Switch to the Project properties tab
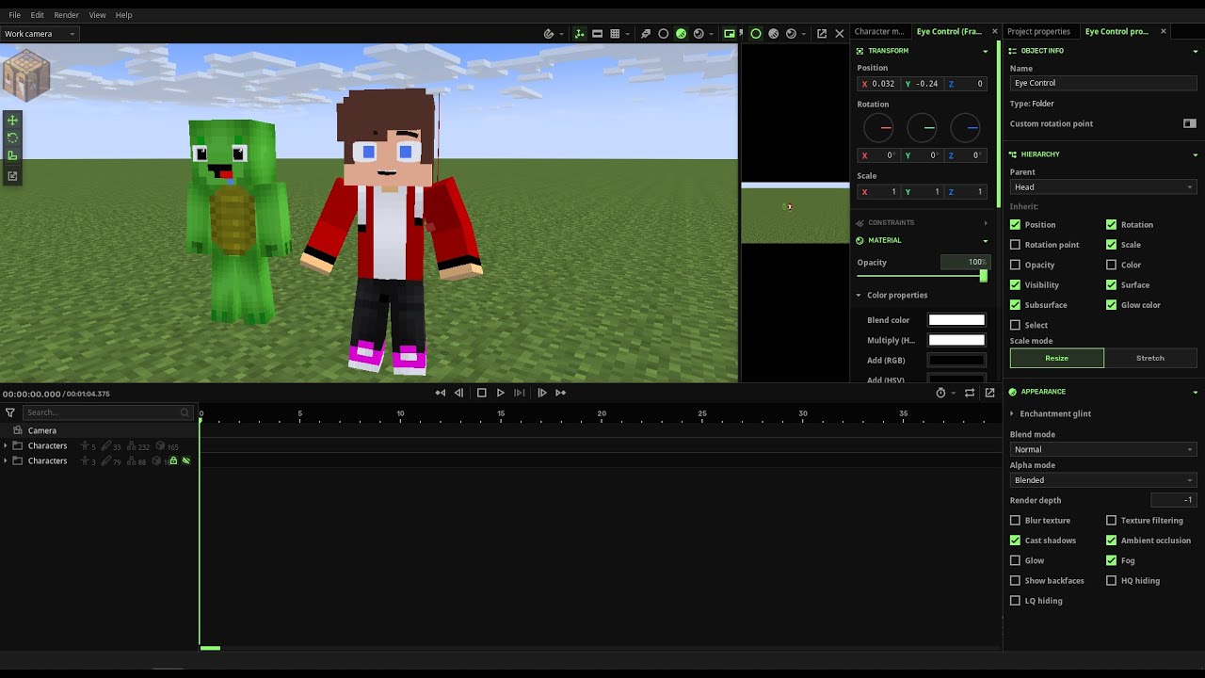The image size is (1205, 678). (1039, 31)
